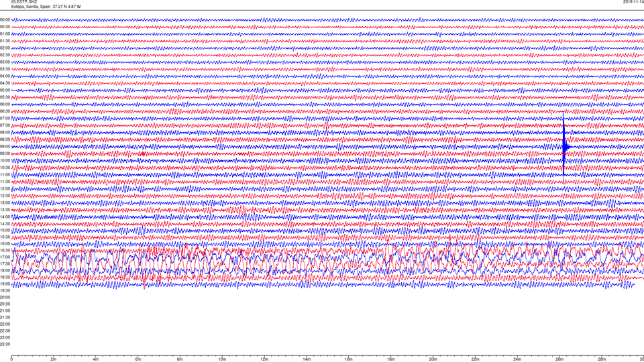Select the 01:30 trace time label
Viewport: 644px width, 362px height.
(5, 41)
